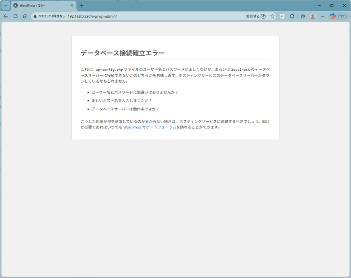
Task: Click the pinned extension icon beside the star
Action: click(x=282, y=16)
